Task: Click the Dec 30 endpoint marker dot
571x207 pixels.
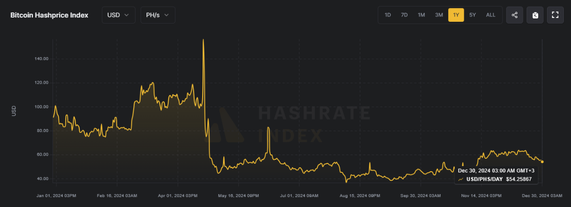Action: [x=542, y=162]
